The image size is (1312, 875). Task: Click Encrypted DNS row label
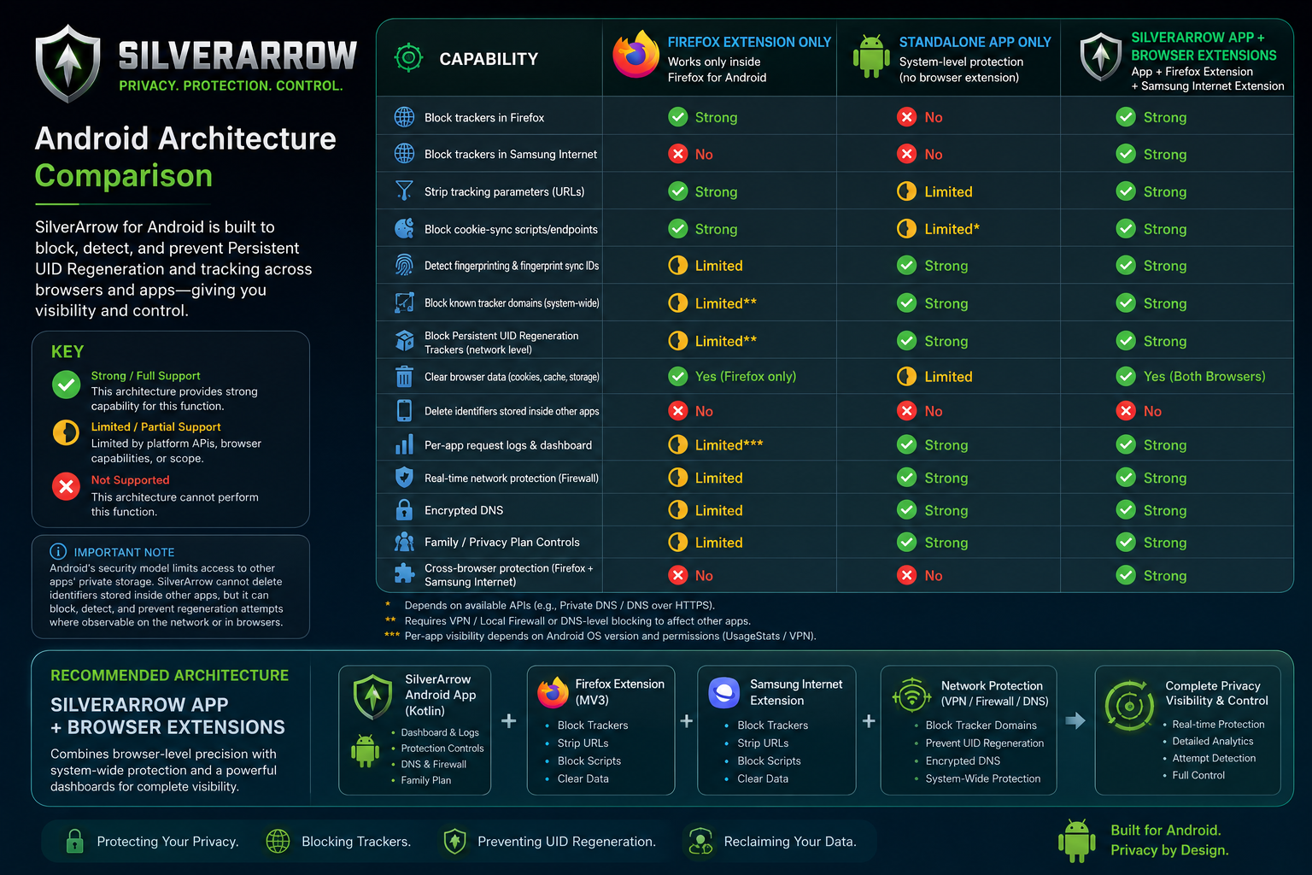(x=463, y=510)
